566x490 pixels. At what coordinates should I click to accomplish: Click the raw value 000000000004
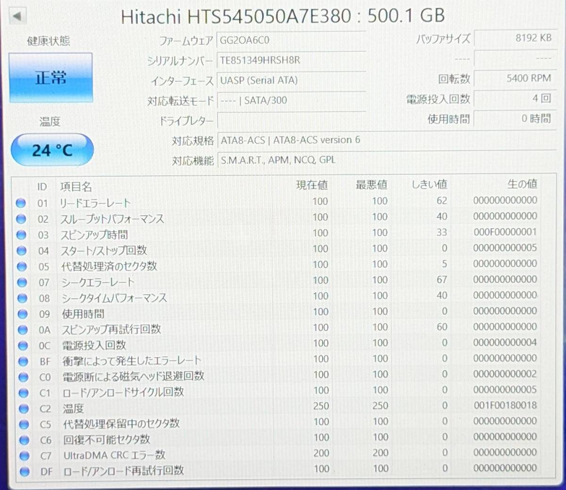pyautogui.click(x=505, y=342)
